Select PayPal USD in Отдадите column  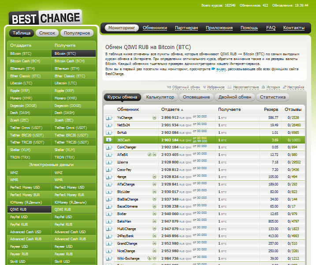(29, 217)
